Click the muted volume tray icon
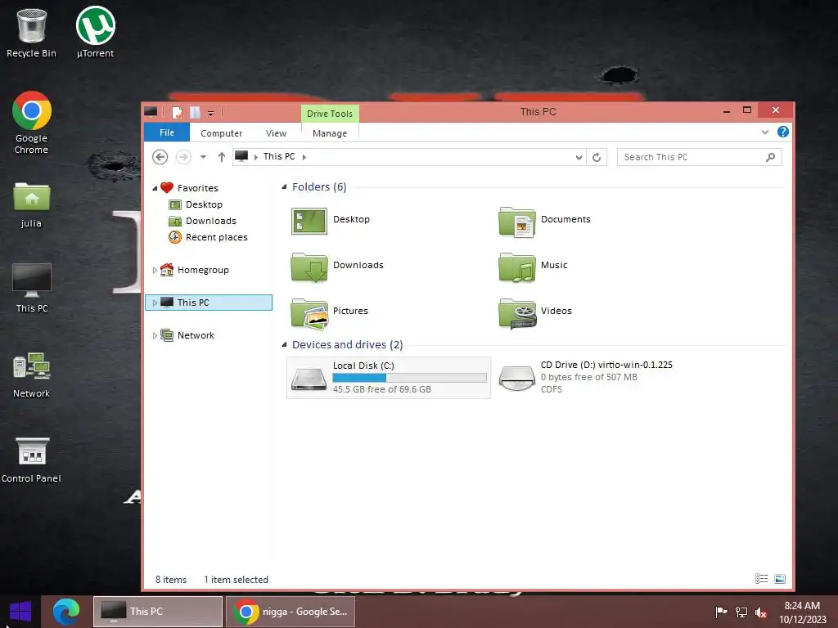 [761, 612]
